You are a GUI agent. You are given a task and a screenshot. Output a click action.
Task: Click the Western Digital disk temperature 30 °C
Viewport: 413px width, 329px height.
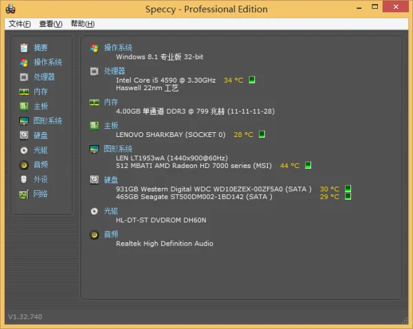pos(330,189)
